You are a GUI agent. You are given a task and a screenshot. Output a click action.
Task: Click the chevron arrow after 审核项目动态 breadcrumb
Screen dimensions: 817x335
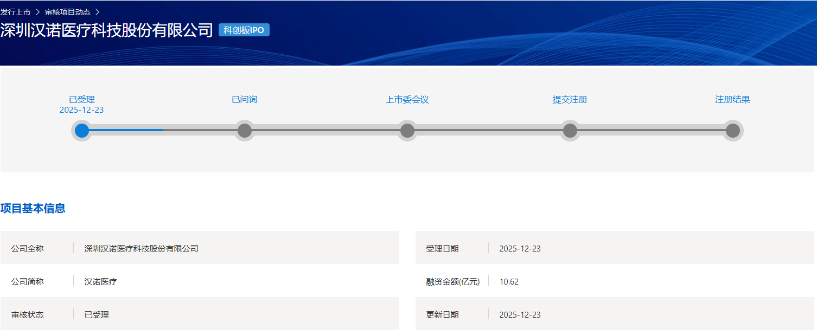97,12
